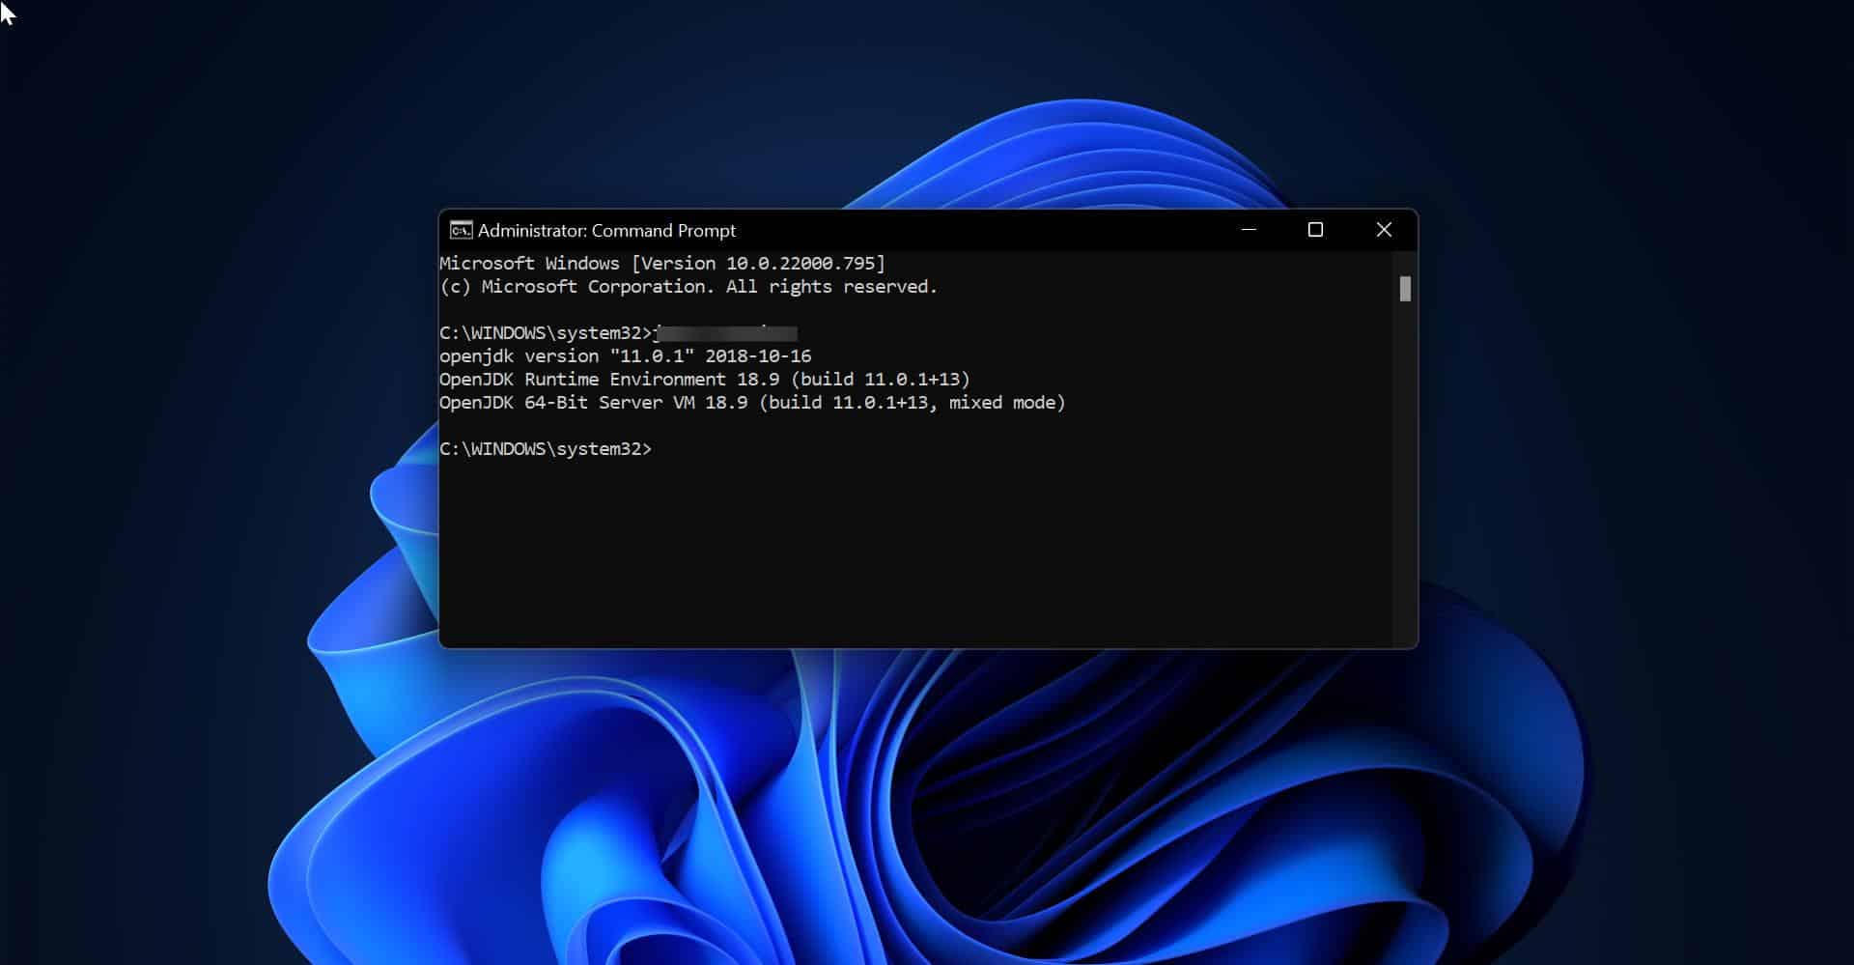This screenshot has height=965, width=1854.
Task: Close the Administrator Command Prompt window
Action: [x=1384, y=230]
